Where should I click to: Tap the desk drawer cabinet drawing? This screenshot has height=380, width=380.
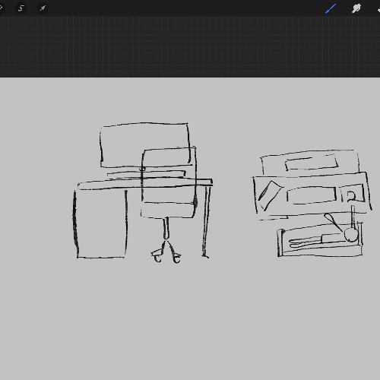100,224
